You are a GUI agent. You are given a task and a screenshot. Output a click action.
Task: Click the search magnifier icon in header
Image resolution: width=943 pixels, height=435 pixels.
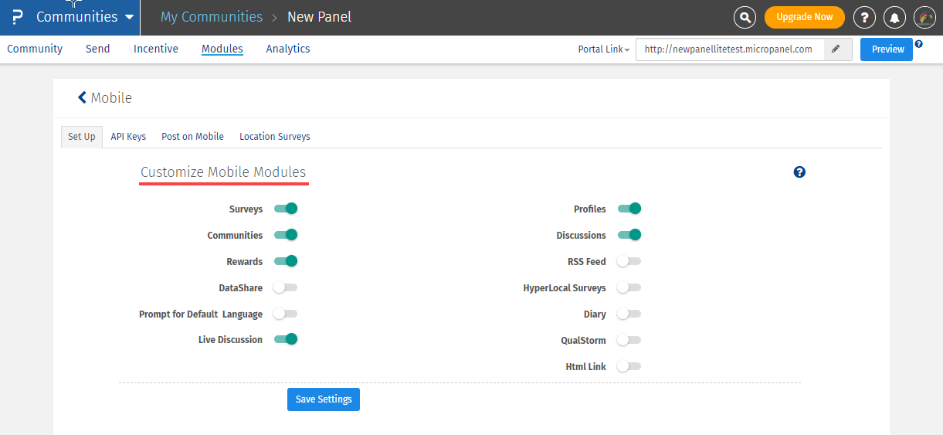pyautogui.click(x=745, y=17)
